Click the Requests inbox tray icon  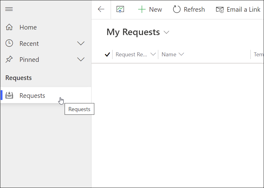(9, 95)
